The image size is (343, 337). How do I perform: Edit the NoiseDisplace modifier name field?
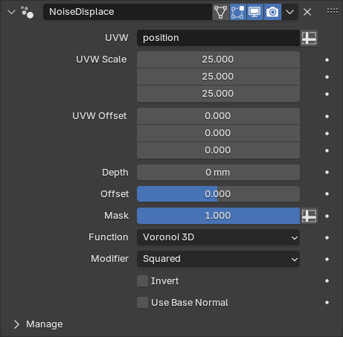[x=127, y=12]
